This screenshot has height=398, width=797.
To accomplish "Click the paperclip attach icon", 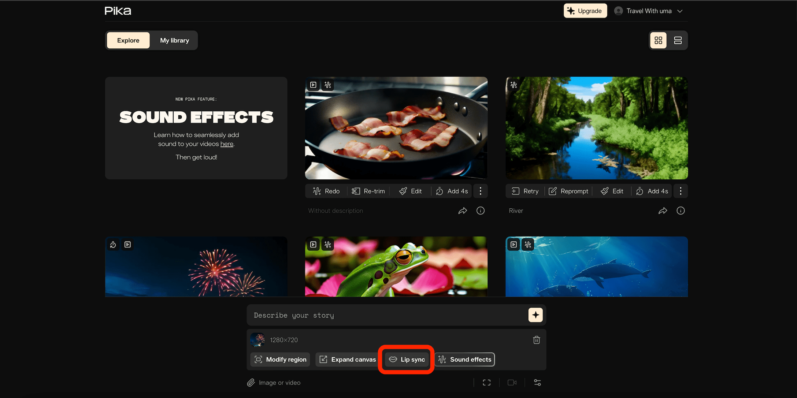I will [251, 383].
